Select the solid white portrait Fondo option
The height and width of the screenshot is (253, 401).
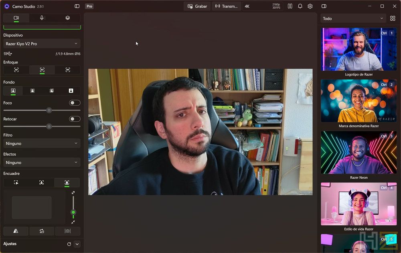point(71,91)
